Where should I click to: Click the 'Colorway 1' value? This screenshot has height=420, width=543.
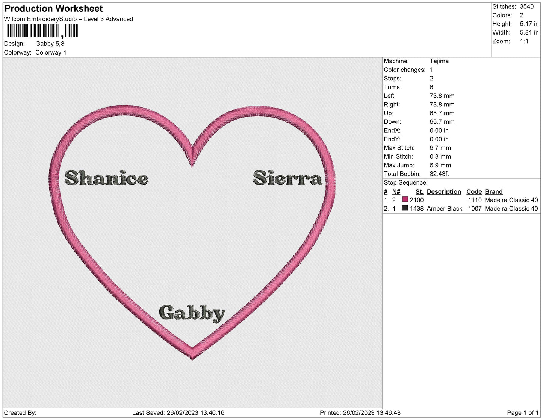(x=51, y=53)
